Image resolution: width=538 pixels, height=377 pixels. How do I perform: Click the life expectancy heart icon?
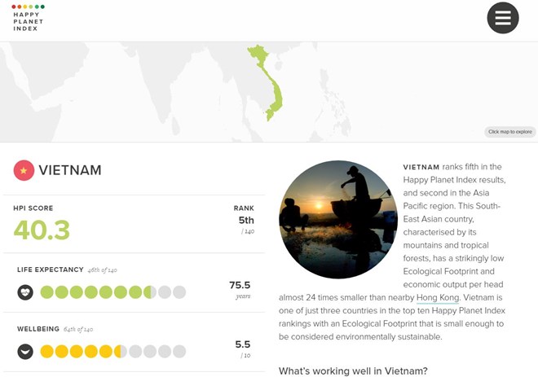[x=25, y=292]
